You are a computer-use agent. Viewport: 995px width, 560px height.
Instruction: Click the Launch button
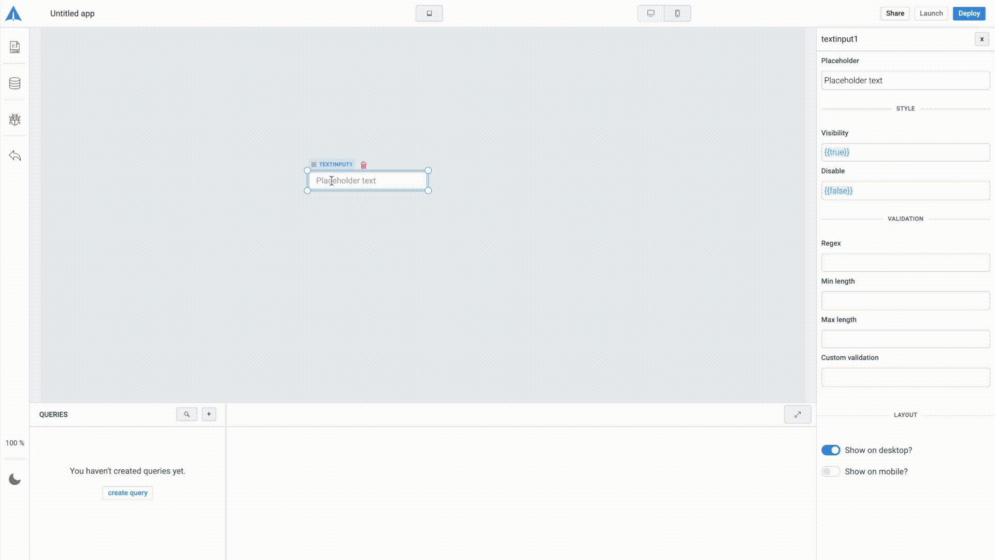pyautogui.click(x=931, y=13)
